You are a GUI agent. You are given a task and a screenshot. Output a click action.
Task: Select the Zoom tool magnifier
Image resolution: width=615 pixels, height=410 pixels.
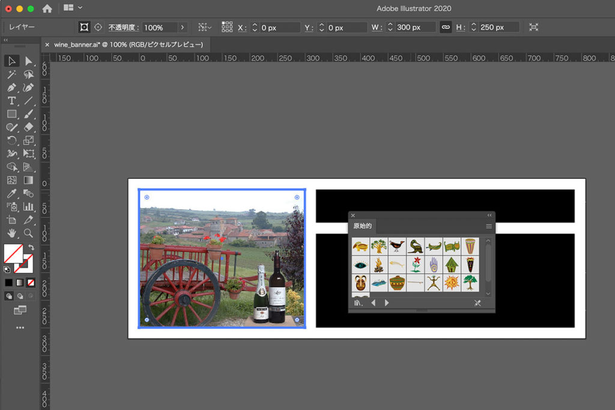(x=28, y=233)
